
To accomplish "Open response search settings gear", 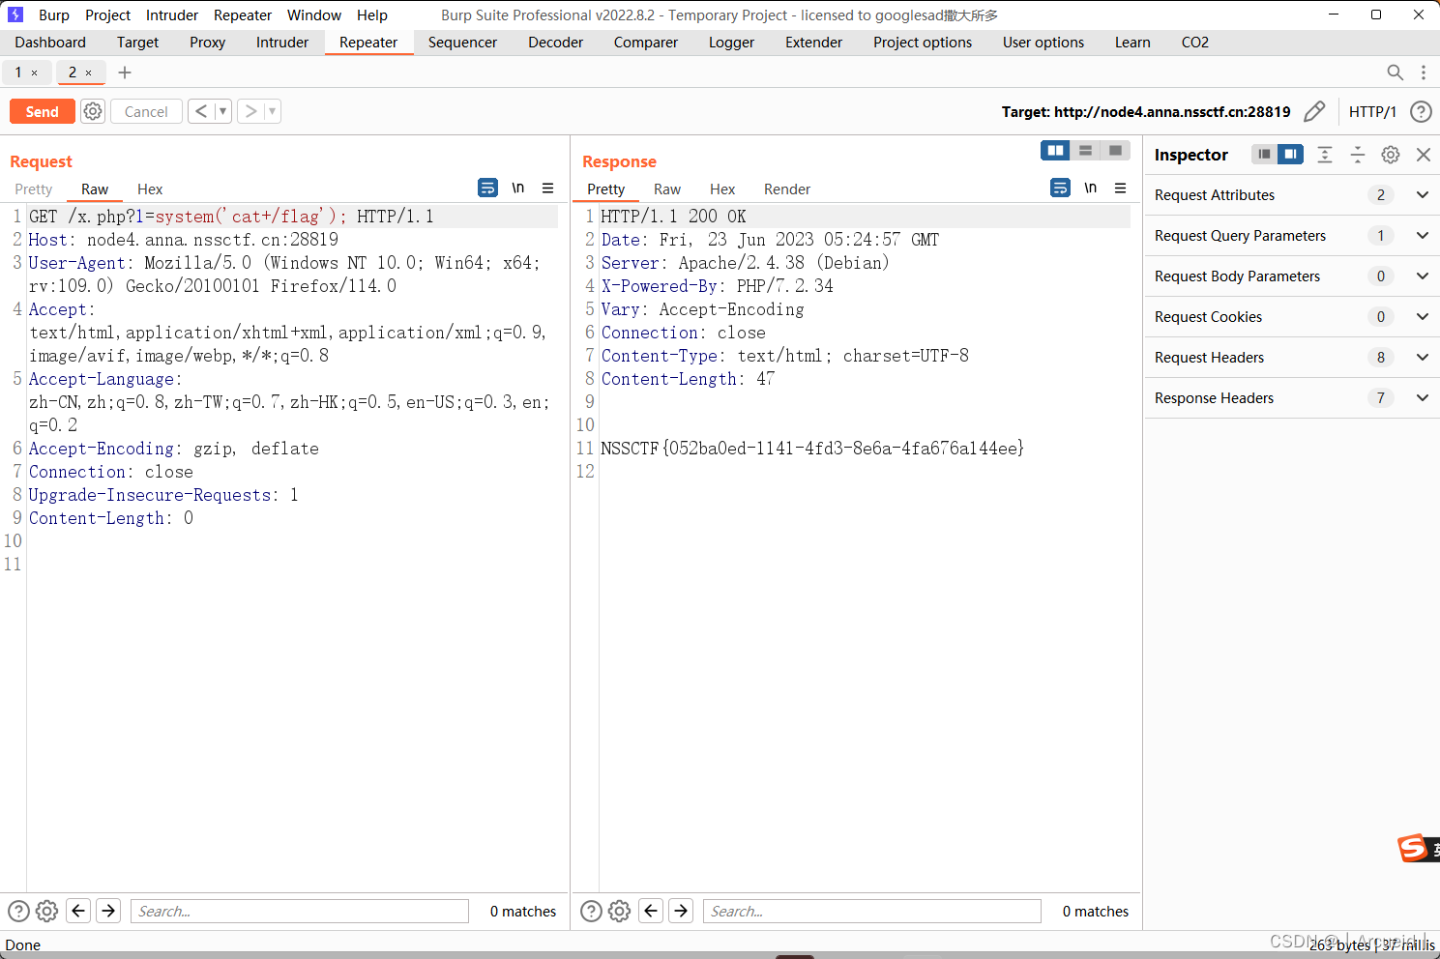I will [619, 911].
